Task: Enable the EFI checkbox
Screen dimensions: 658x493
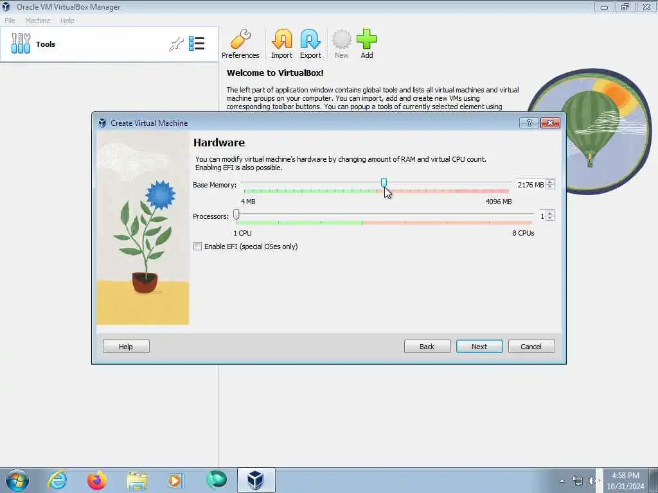Action: (197, 246)
